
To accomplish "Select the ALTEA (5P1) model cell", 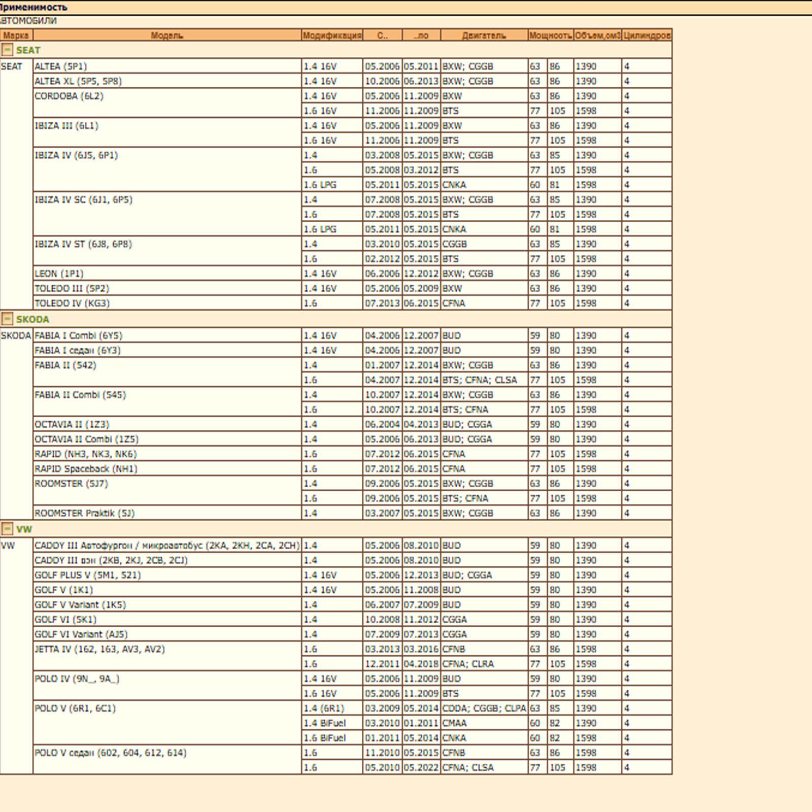I will 61,66.
